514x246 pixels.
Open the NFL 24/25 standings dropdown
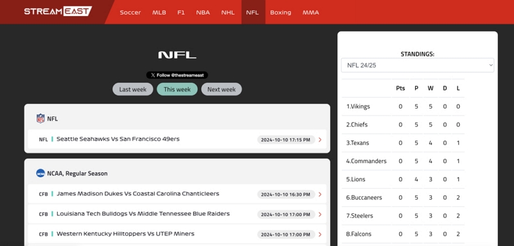pyautogui.click(x=417, y=65)
